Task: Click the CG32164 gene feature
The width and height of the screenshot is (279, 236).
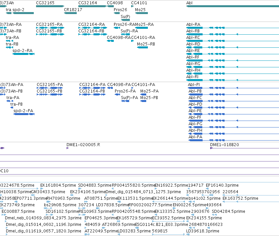Action: click(92, 6)
